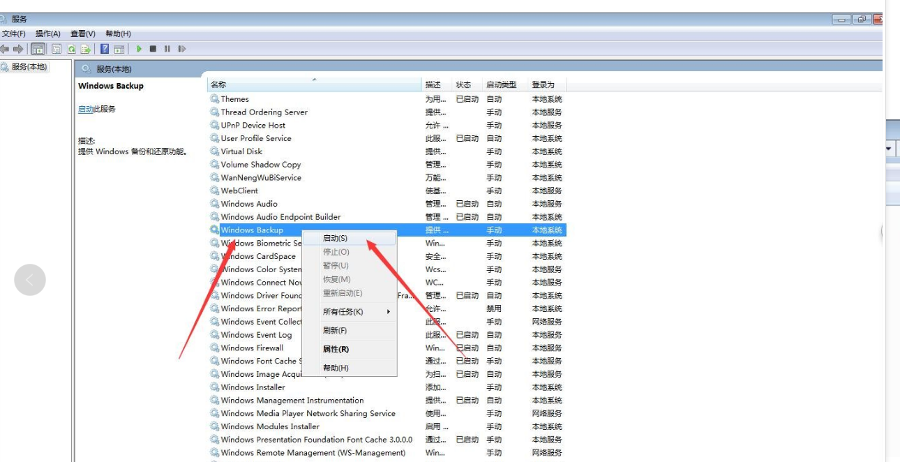Image resolution: width=900 pixels, height=462 pixels.
Task: Select the Windows Firewall service row
Action: pos(252,348)
